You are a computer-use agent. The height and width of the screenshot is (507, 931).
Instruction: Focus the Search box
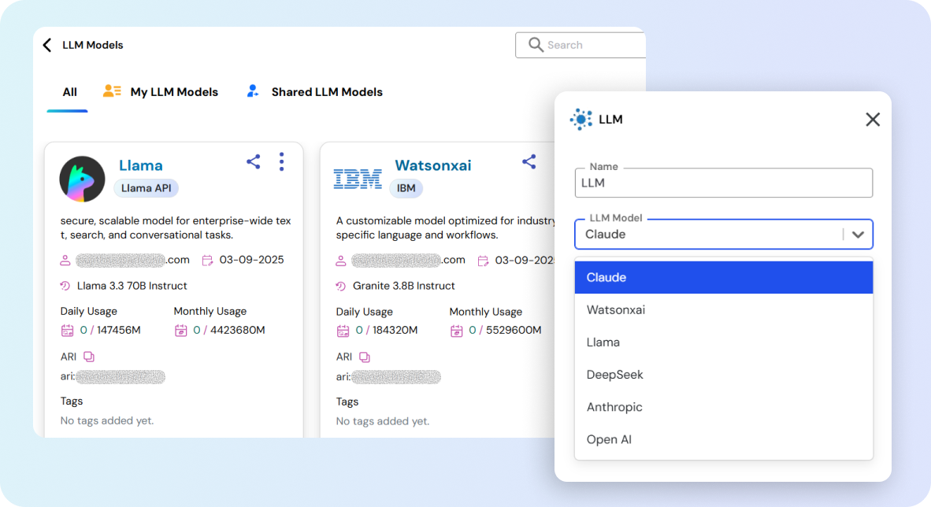[x=580, y=45]
